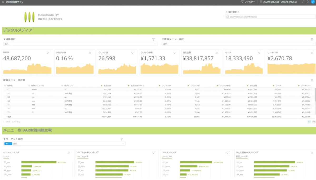Click filter funnel on クリック率 card

coord(90,53)
